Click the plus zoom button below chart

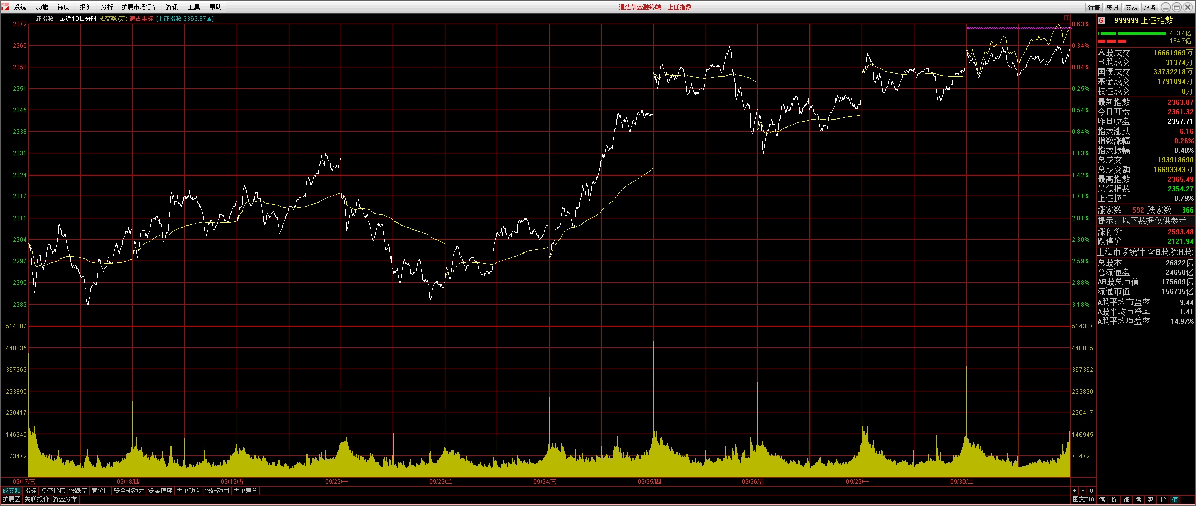point(1074,491)
